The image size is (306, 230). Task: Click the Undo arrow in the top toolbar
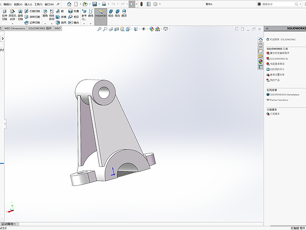(x=113, y=4)
